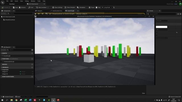Click Browse in the blueprint toolbar
This screenshot has width=182, height=102.
pos(22,7)
